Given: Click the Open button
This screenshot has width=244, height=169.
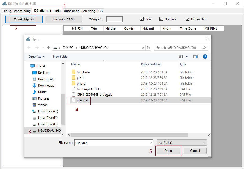Looking at the screenshot, I should point(168,151).
